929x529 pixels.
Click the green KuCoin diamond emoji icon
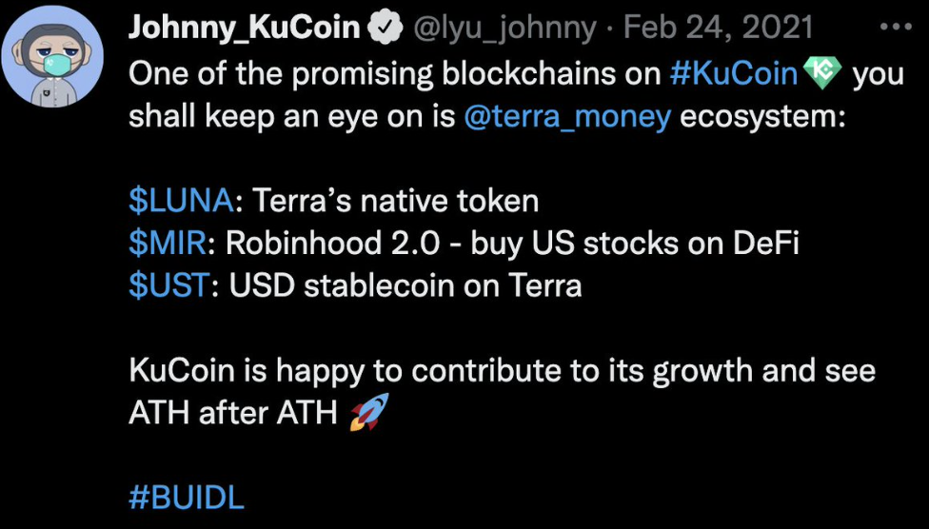click(x=821, y=74)
